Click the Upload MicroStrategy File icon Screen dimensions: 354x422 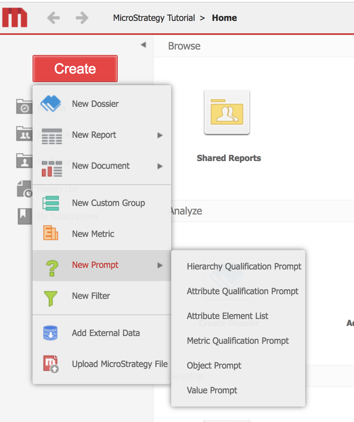(51, 364)
